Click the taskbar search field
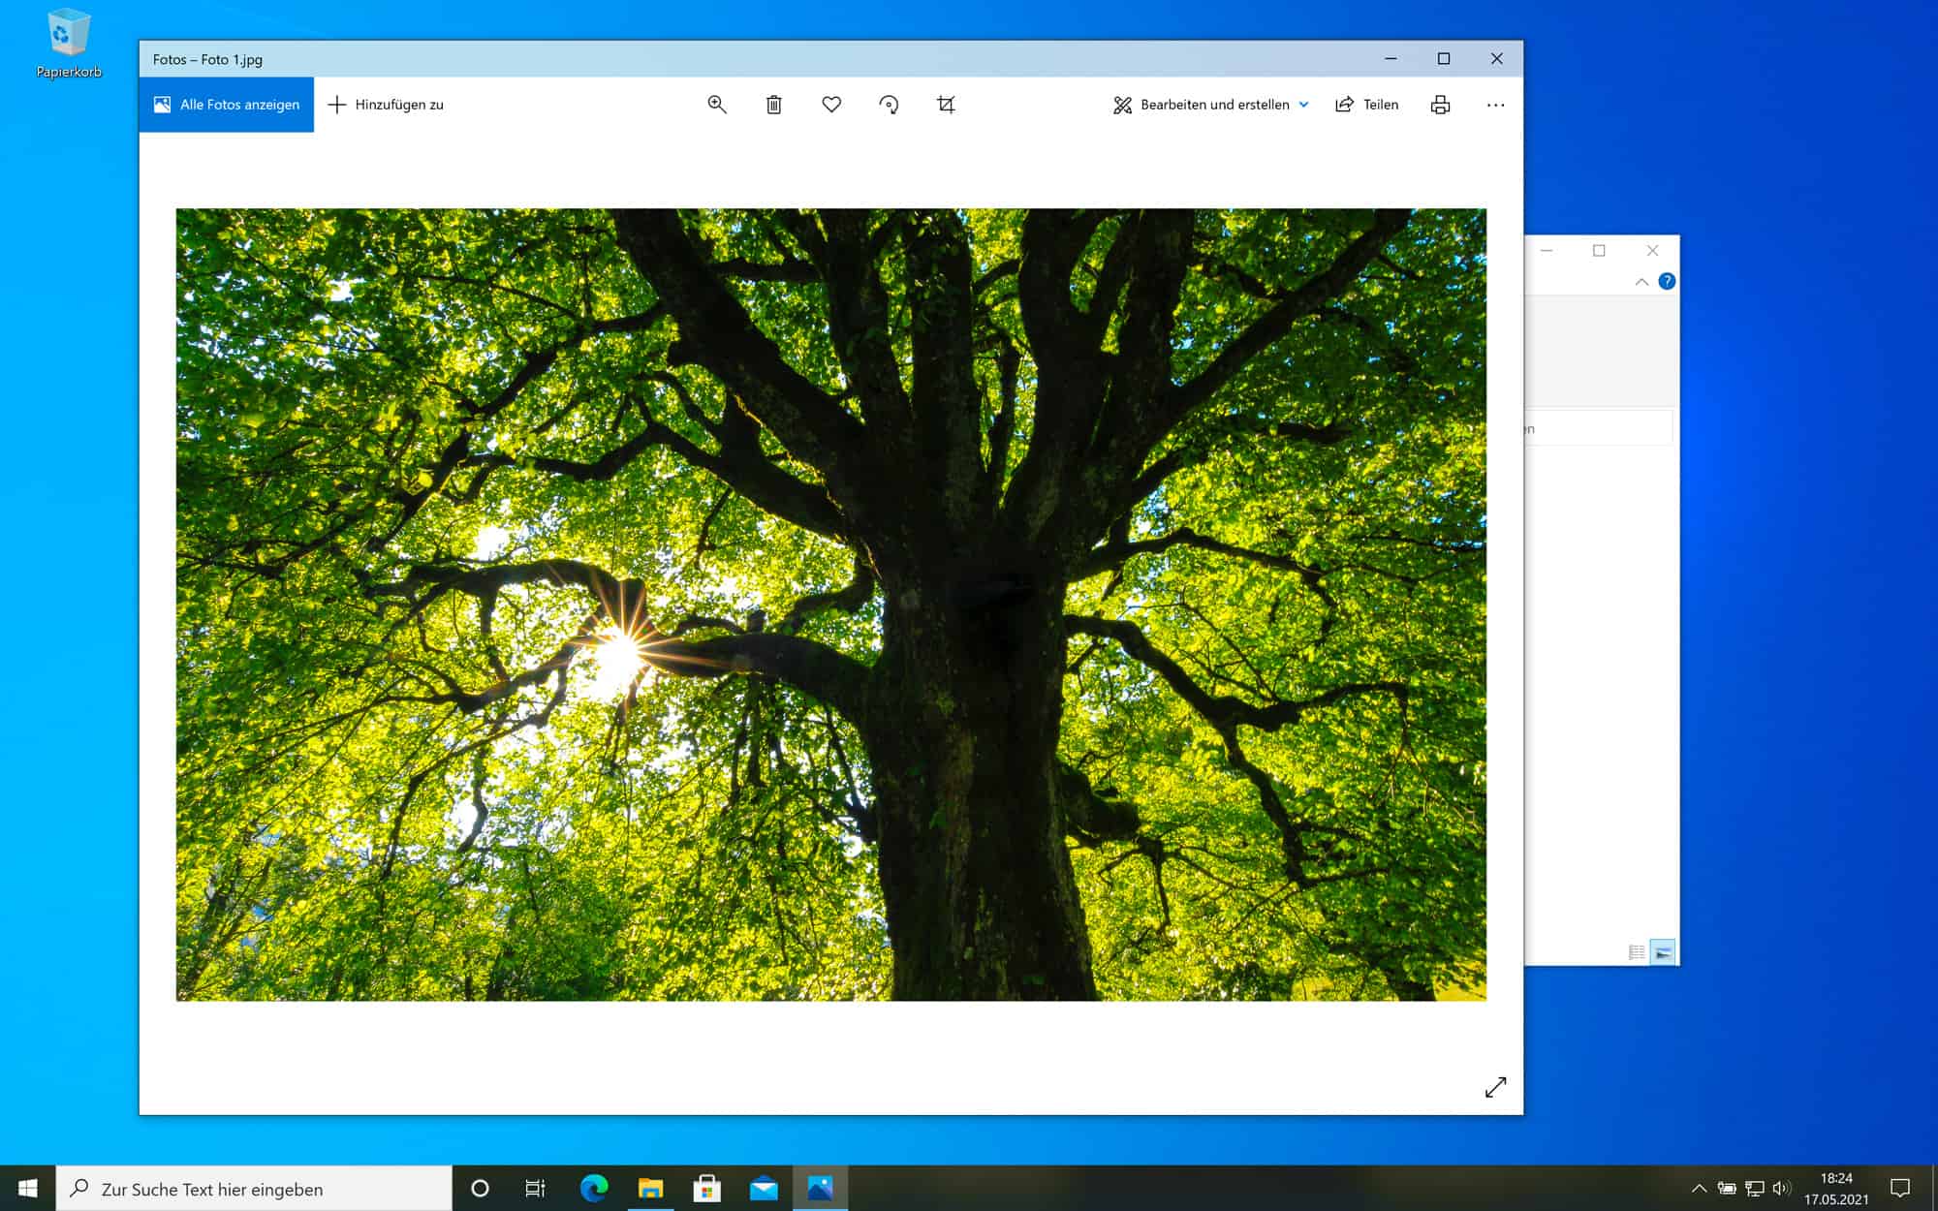1938x1211 pixels. click(254, 1189)
